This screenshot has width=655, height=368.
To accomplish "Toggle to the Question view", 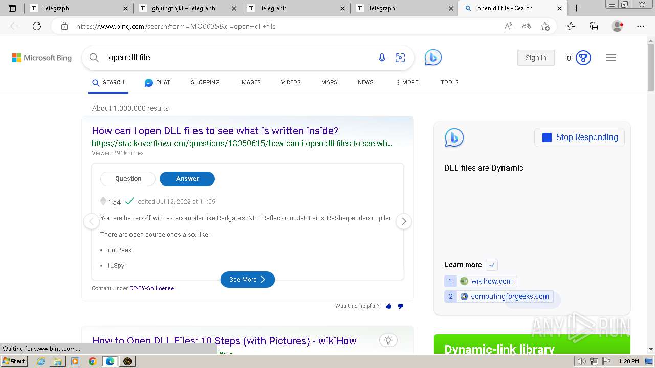I will pyautogui.click(x=128, y=179).
